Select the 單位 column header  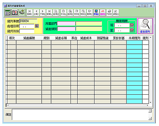(74, 38)
